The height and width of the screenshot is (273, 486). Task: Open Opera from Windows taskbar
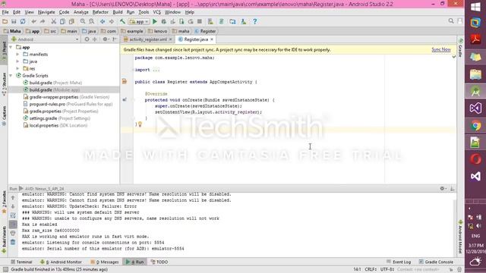pyautogui.click(x=475, y=159)
